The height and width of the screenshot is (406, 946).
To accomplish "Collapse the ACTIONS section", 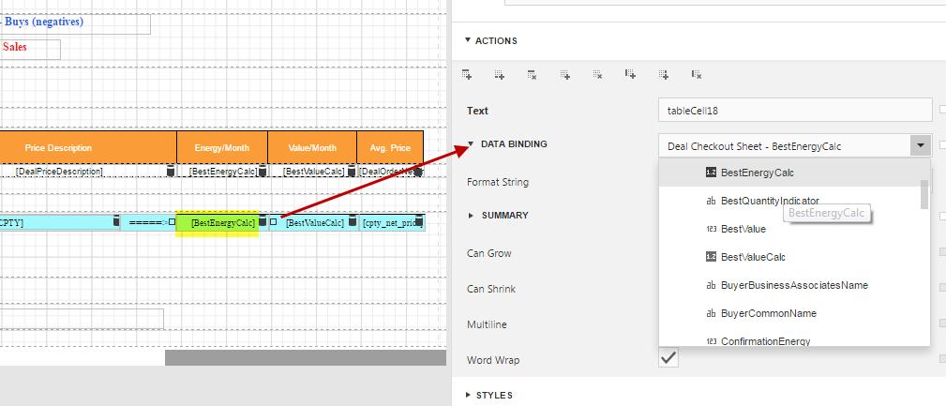I will click(x=468, y=40).
